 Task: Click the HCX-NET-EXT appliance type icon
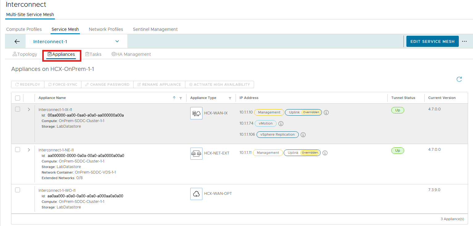[x=196, y=154]
